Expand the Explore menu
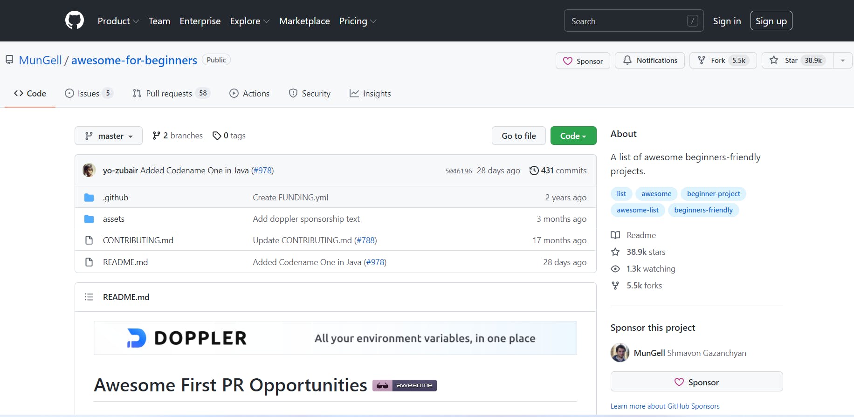The image size is (854, 417). (250, 21)
